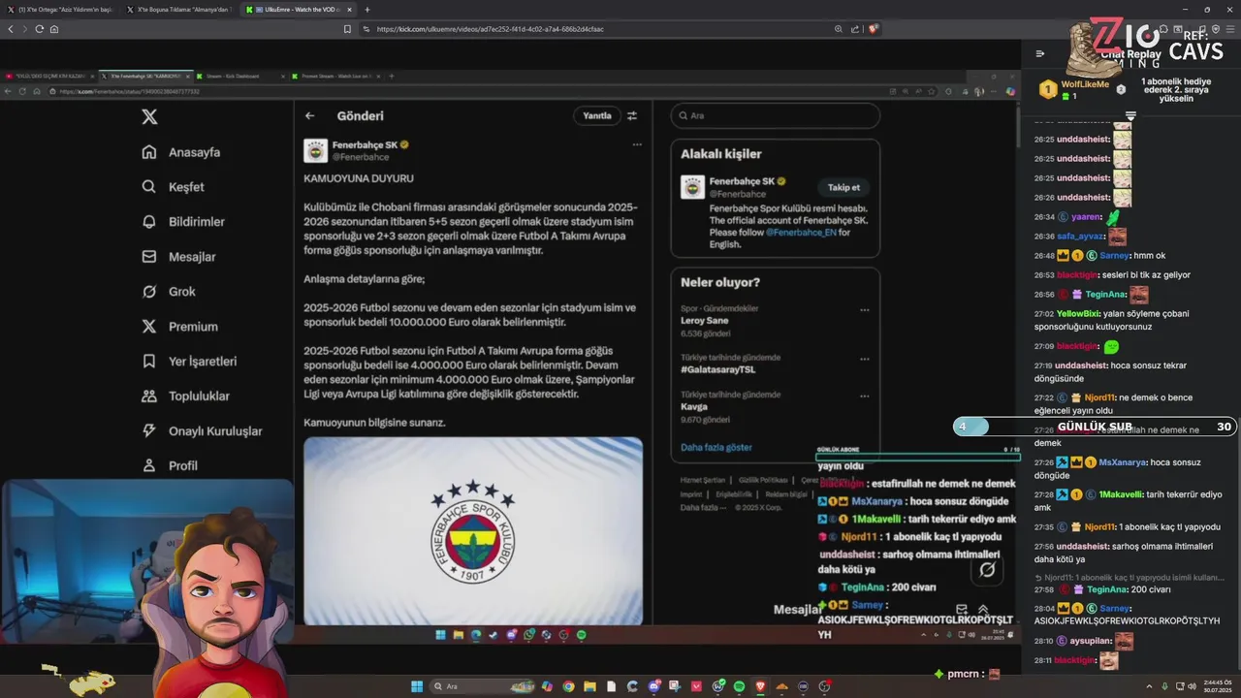
Task: Open Profil in the X sidebar
Action: (x=170, y=466)
